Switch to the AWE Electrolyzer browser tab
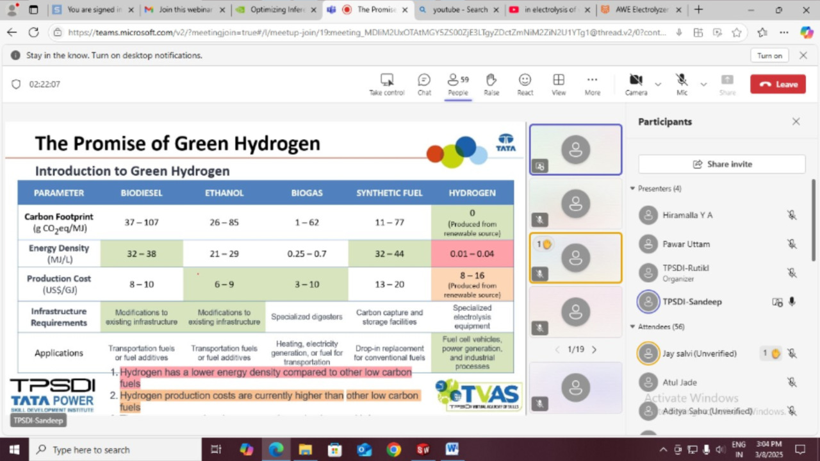This screenshot has height=461, width=820. click(635, 10)
